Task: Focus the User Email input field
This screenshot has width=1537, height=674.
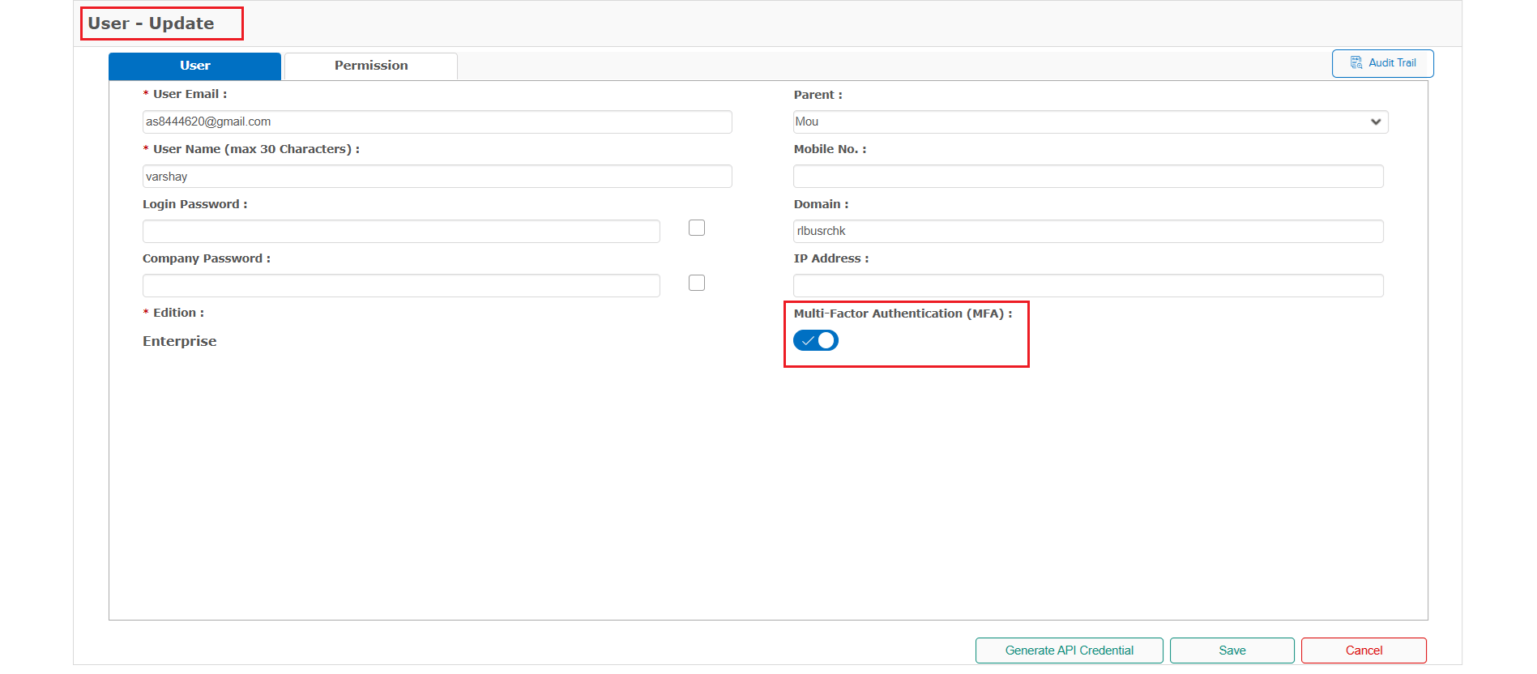Action: [438, 122]
